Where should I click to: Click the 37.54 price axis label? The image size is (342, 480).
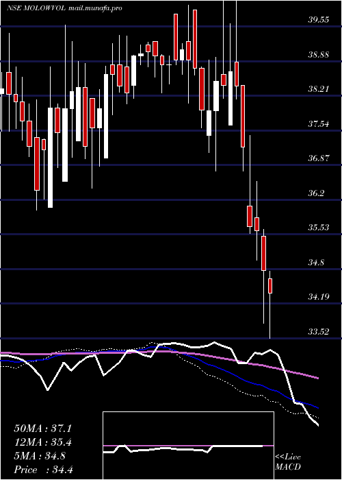(x=319, y=124)
